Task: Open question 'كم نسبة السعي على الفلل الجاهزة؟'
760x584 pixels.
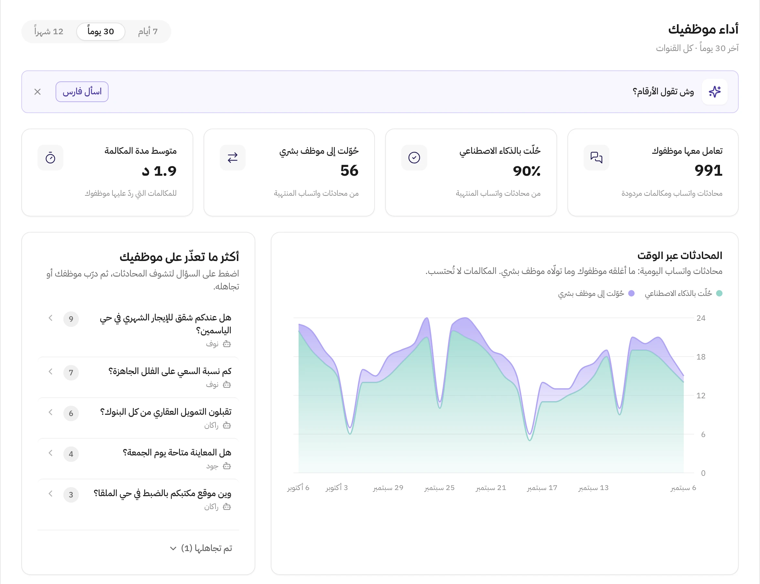Action: click(138, 377)
